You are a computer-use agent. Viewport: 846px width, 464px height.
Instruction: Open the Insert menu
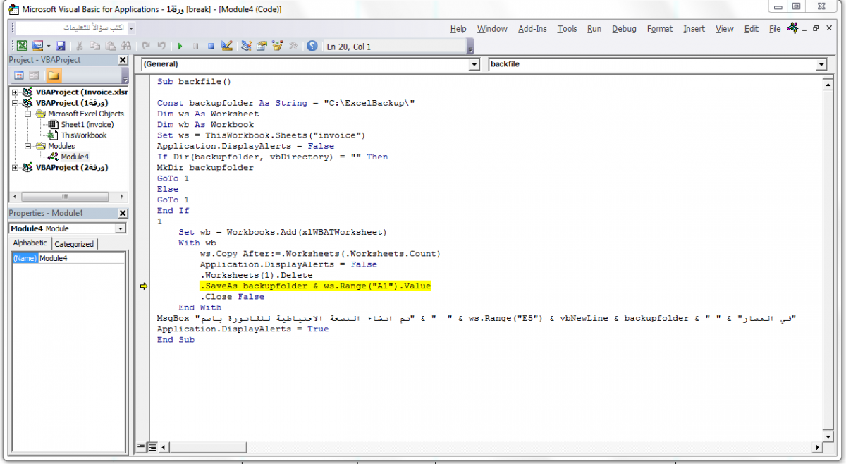[x=694, y=29]
